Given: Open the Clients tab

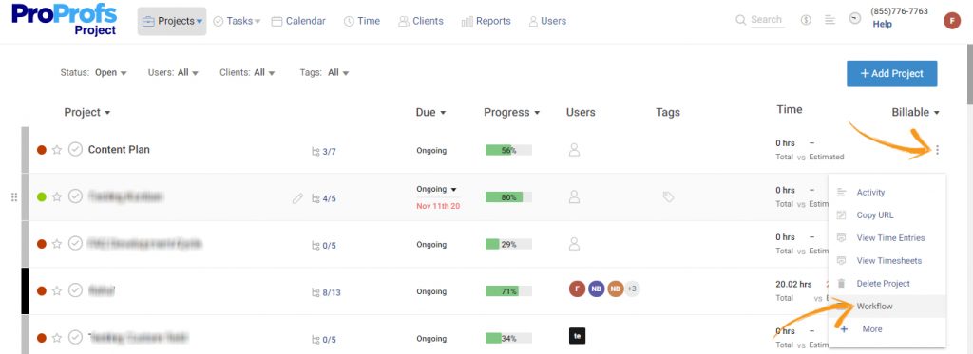Looking at the screenshot, I should [x=421, y=21].
